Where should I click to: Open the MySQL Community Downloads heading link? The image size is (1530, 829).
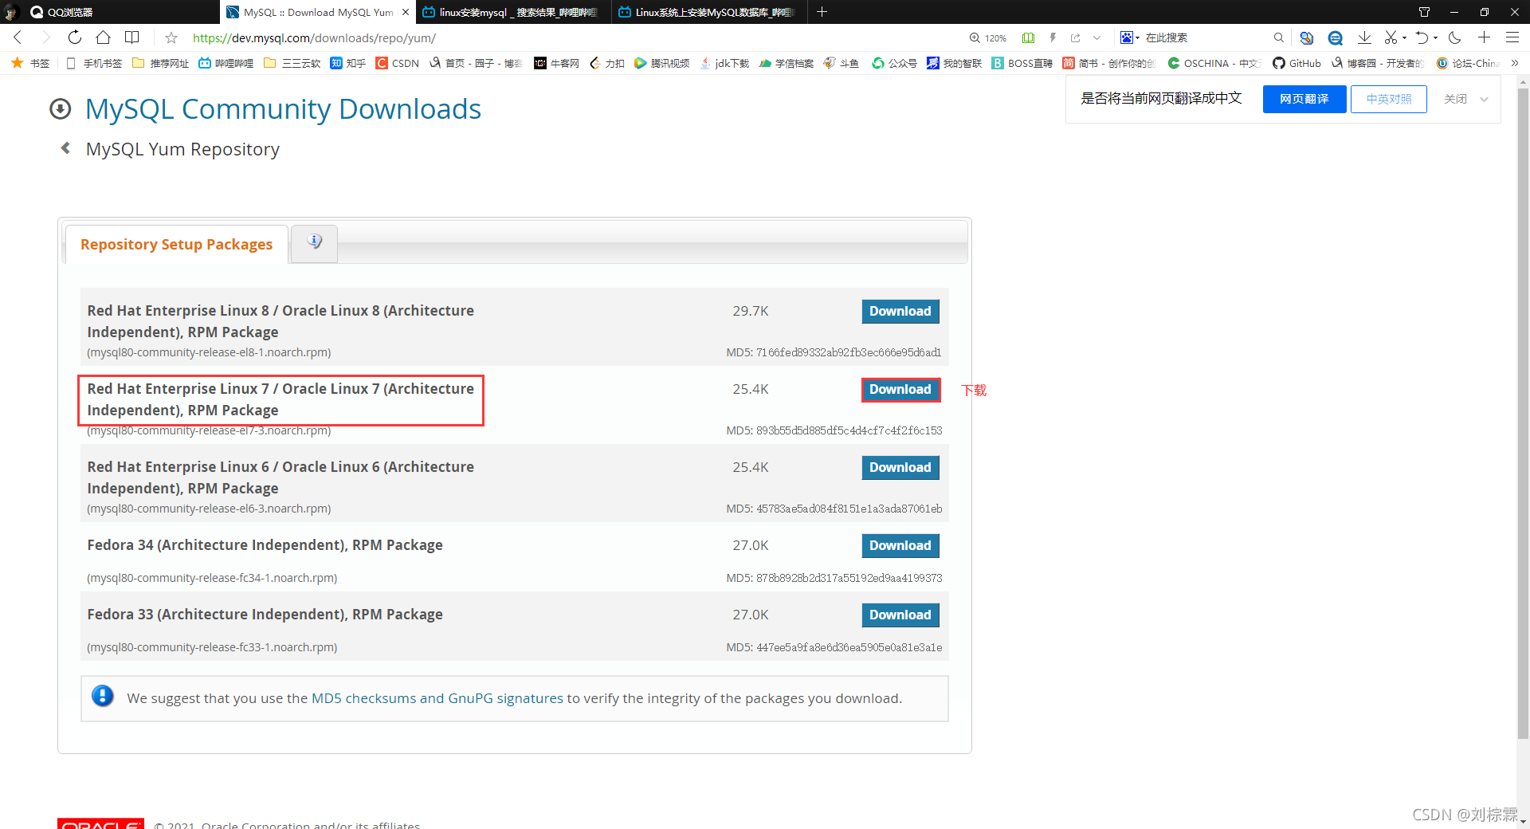(283, 108)
